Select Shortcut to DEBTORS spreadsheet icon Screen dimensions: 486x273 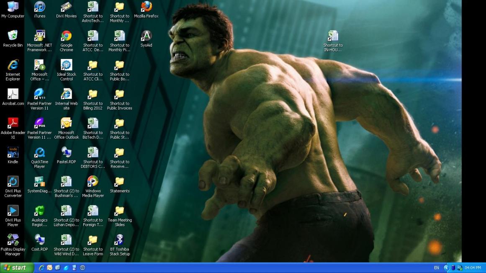tap(93, 152)
